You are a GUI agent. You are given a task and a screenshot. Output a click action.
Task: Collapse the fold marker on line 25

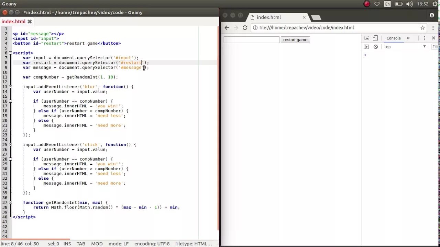click(x=10, y=144)
